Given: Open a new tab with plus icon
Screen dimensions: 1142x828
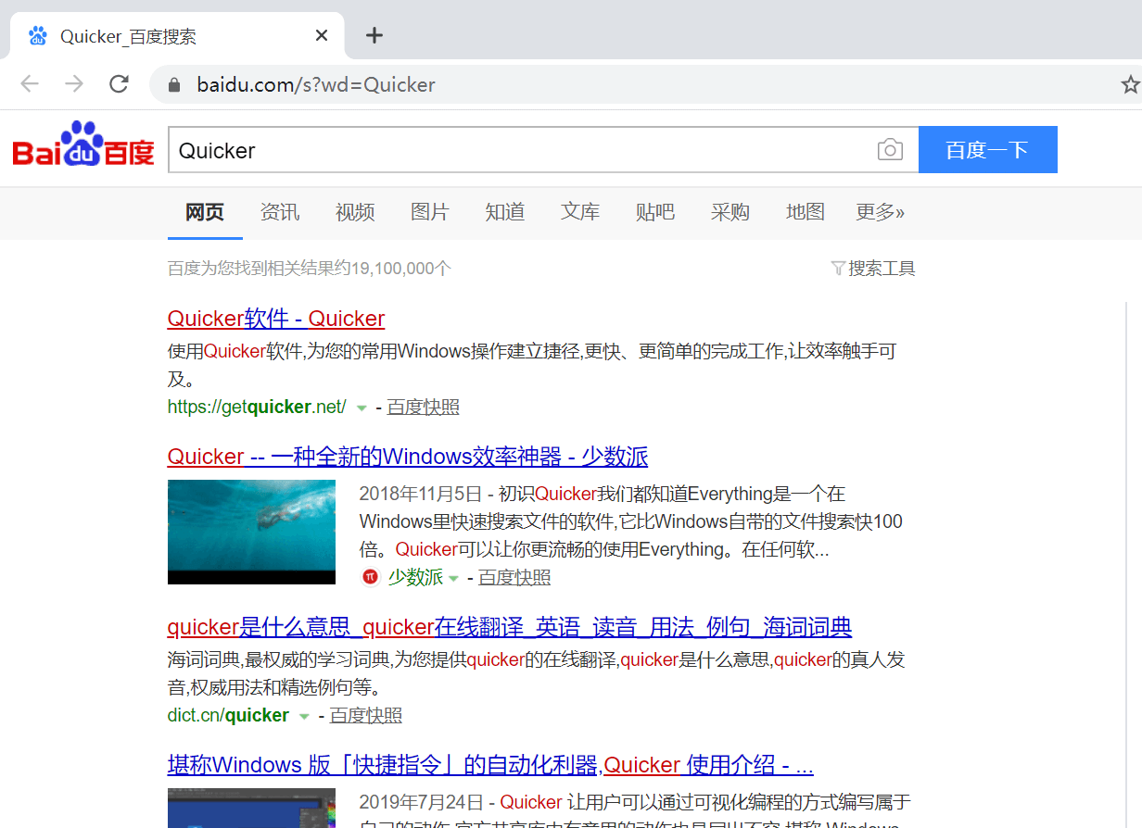Looking at the screenshot, I should (x=374, y=35).
